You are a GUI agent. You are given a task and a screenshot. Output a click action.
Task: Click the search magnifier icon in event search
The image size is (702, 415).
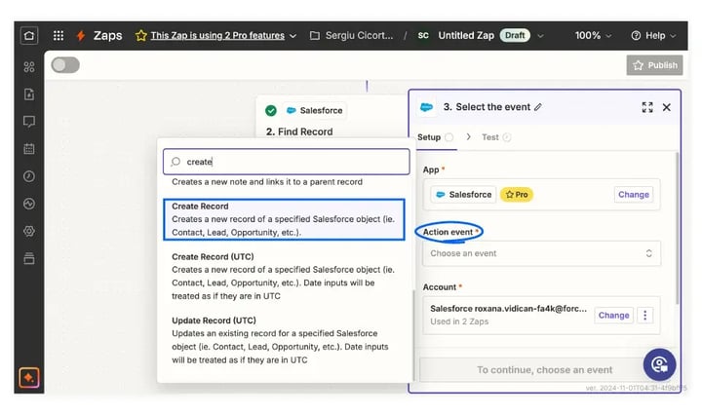175,162
